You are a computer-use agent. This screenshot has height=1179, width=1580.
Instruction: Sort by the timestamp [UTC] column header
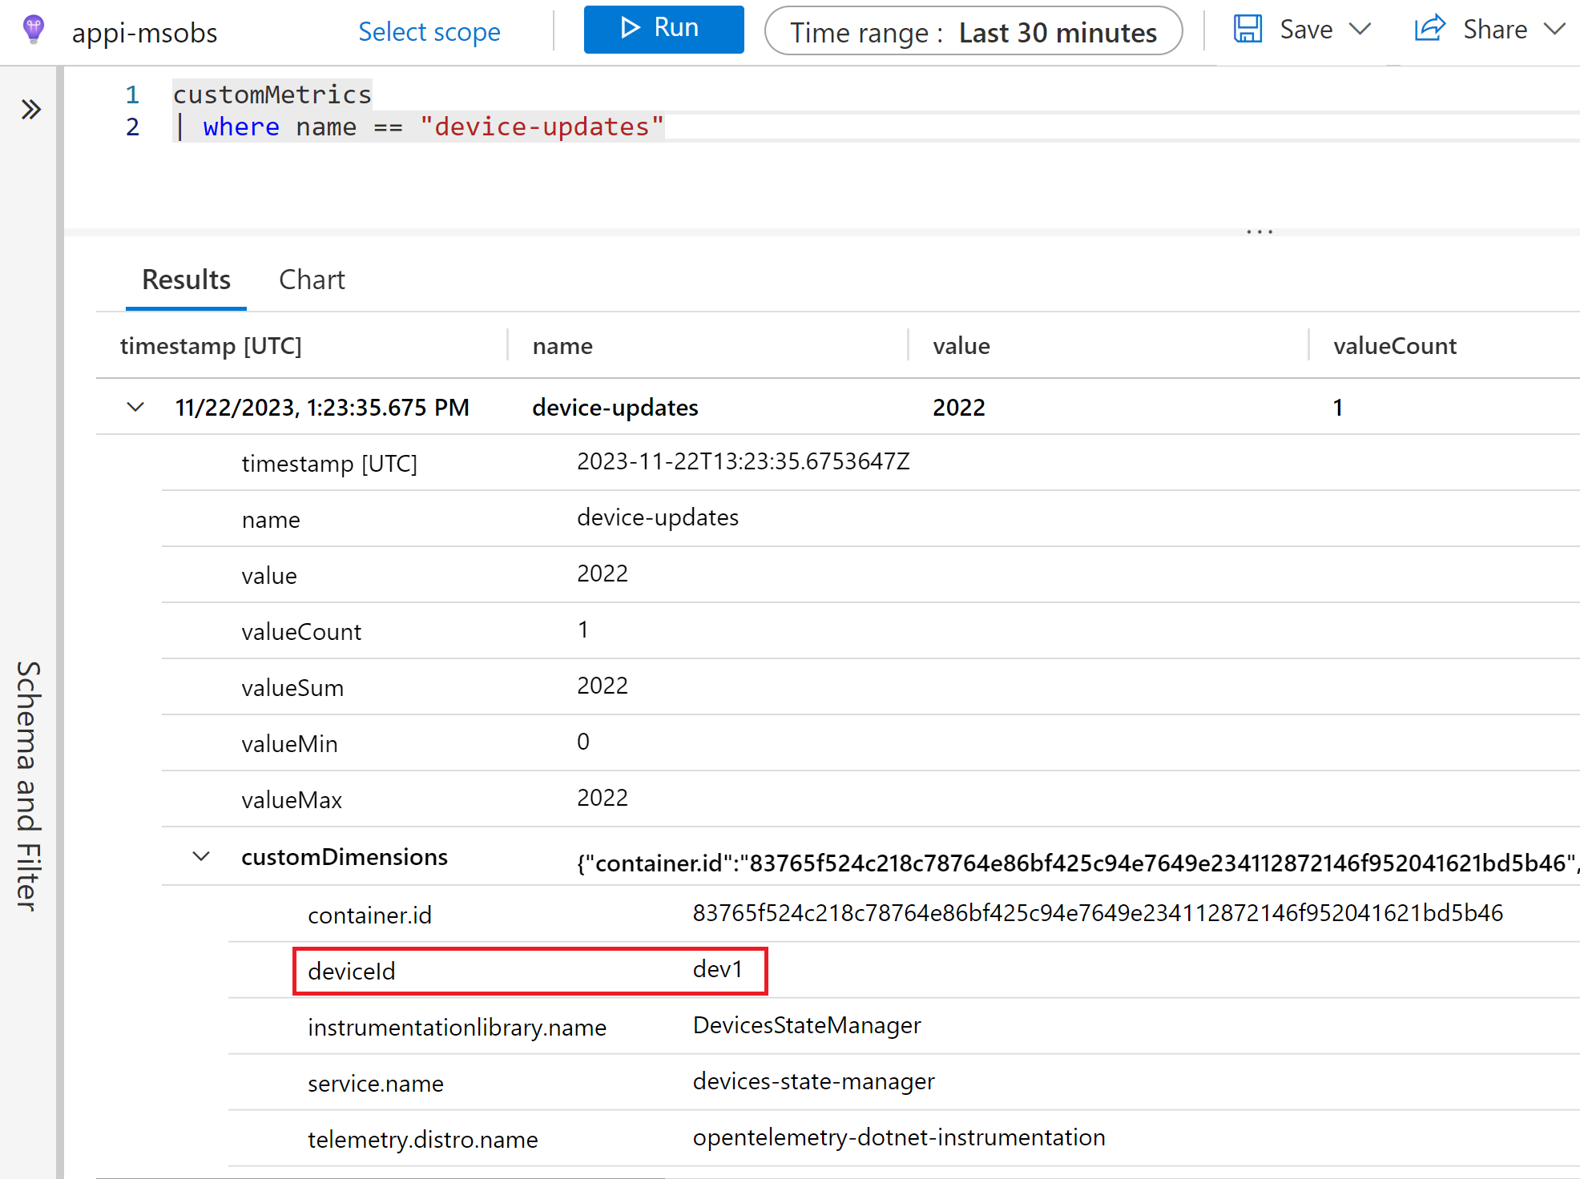pyautogui.click(x=211, y=346)
